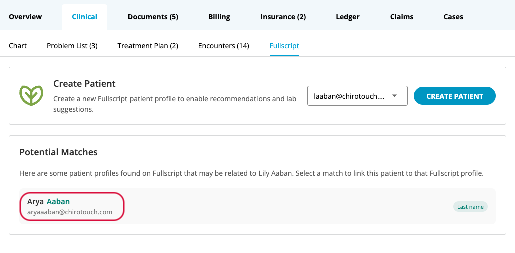The width and height of the screenshot is (515, 253).
Task: Open the Encounters (14) sub-tab
Action: 223,46
